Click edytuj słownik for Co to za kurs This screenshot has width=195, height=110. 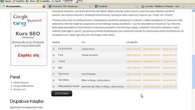click(x=133, y=49)
